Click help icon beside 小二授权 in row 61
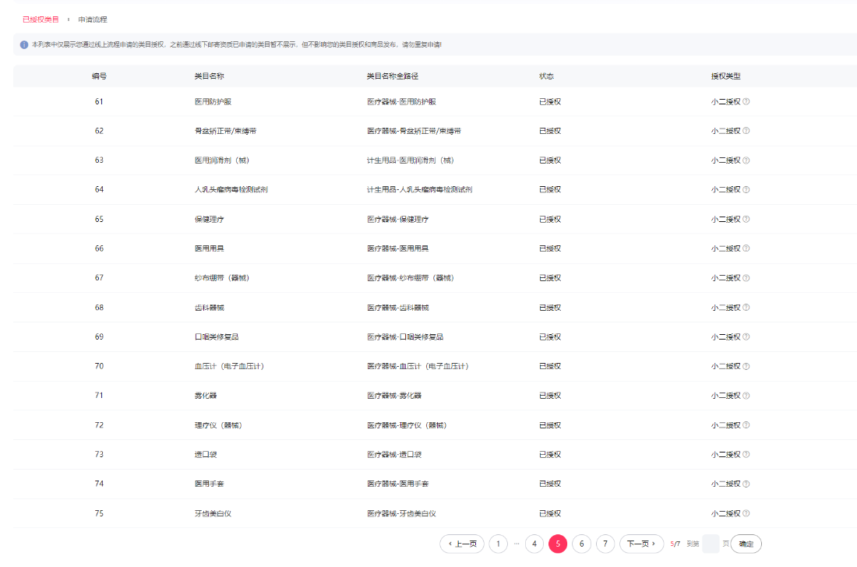Screen dimensions: 857x567 click(746, 101)
